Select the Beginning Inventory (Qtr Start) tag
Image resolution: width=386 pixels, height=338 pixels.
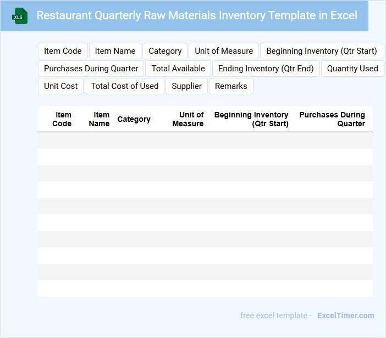(322, 51)
